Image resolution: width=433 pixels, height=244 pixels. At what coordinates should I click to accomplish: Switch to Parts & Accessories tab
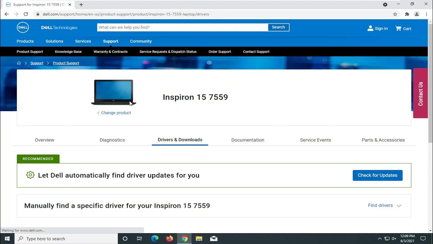[383, 140]
